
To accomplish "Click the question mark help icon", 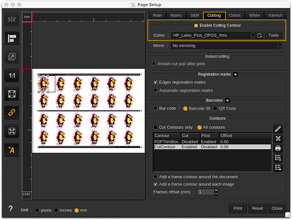I will pyautogui.click(x=11, y=209).
